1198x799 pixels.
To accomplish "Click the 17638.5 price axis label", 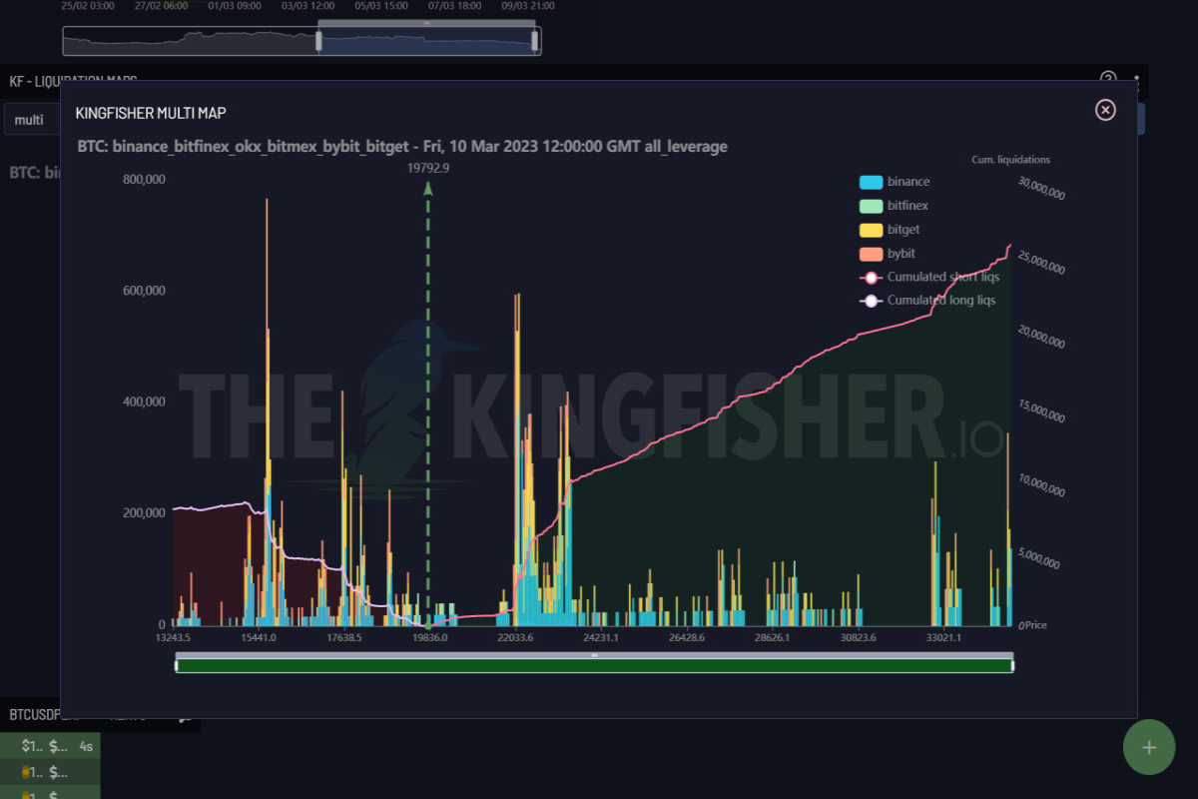I will coord(344,638).
